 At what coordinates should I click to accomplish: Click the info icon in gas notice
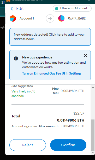click(16, 58)
